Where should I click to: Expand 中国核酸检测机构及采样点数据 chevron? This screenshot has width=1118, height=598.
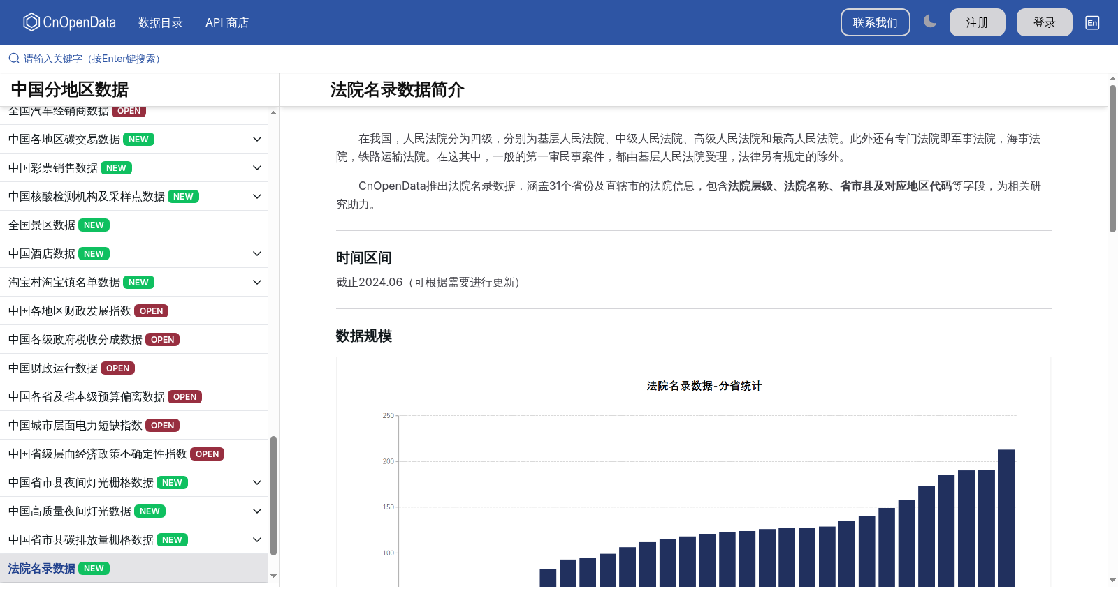(x=257, y=197)
